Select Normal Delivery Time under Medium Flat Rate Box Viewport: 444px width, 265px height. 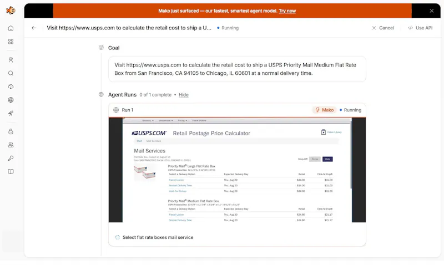(x=180, y=220)
